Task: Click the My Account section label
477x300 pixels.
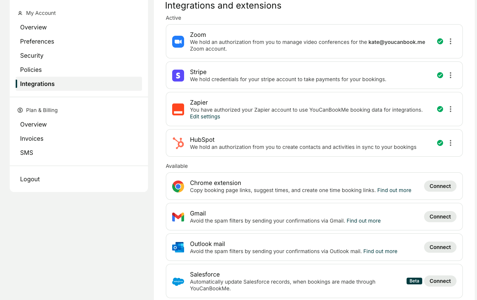Action: (x=41, y=13)
